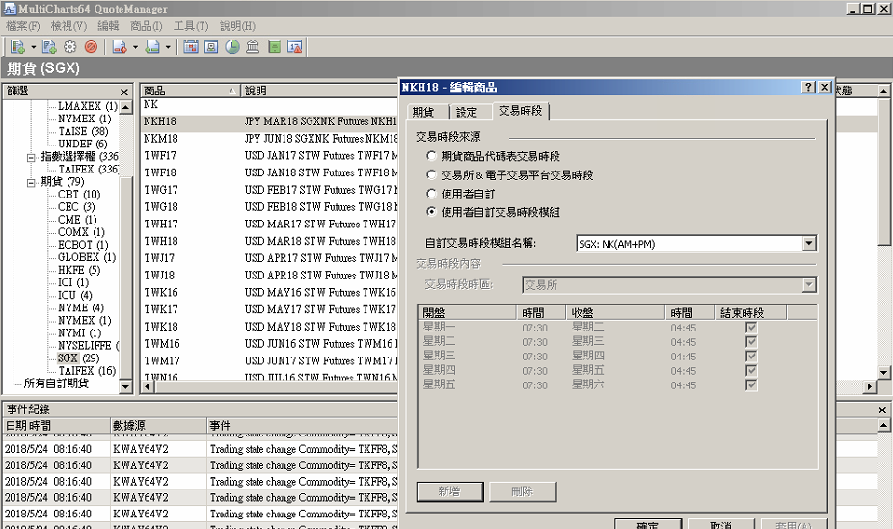Click the filter tree scroll down arrow
Viewport: 893px width, 529px height.
[126, 386]
